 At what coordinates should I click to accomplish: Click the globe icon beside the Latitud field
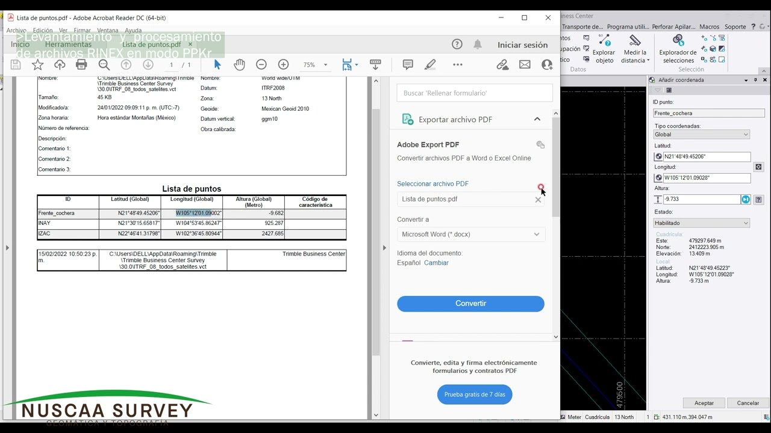pos(658,156)
